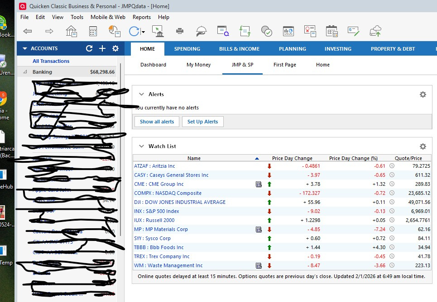Image resolution: width=437 pixels, height=302 pixels.
Task: Select the My Money sub-tab
Action: [199, 65]
